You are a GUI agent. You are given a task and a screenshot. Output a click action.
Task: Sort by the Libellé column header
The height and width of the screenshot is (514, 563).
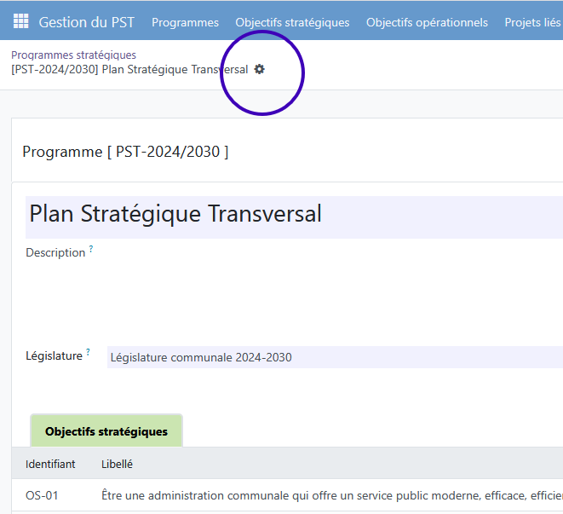117,464
